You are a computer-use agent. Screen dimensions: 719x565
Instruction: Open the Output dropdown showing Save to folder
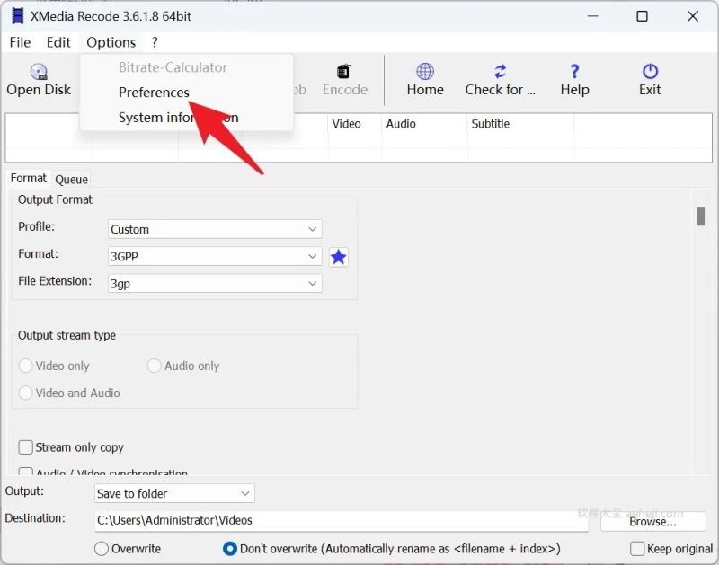click(x=173, y=493)
